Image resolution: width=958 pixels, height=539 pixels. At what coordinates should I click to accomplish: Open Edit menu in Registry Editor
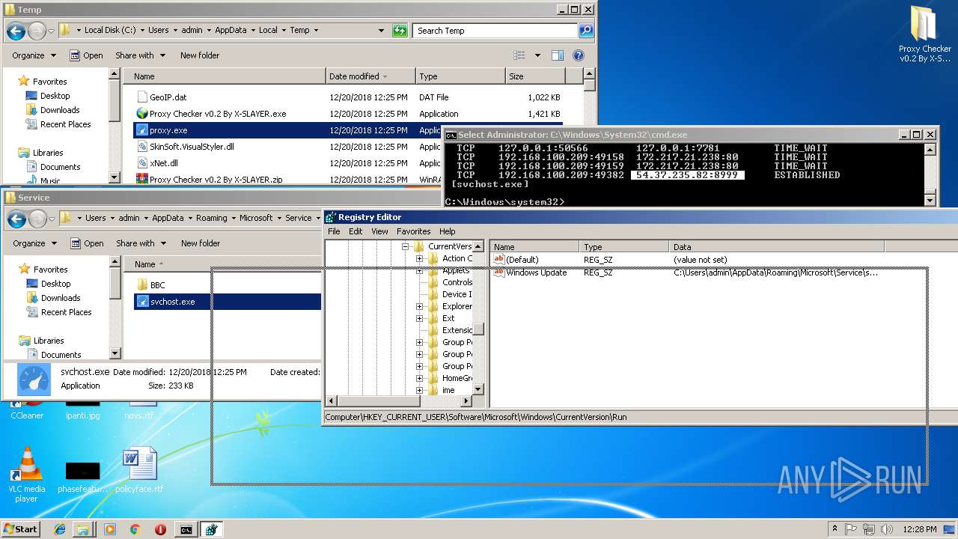pyautogui.click(x=356, y=231)
